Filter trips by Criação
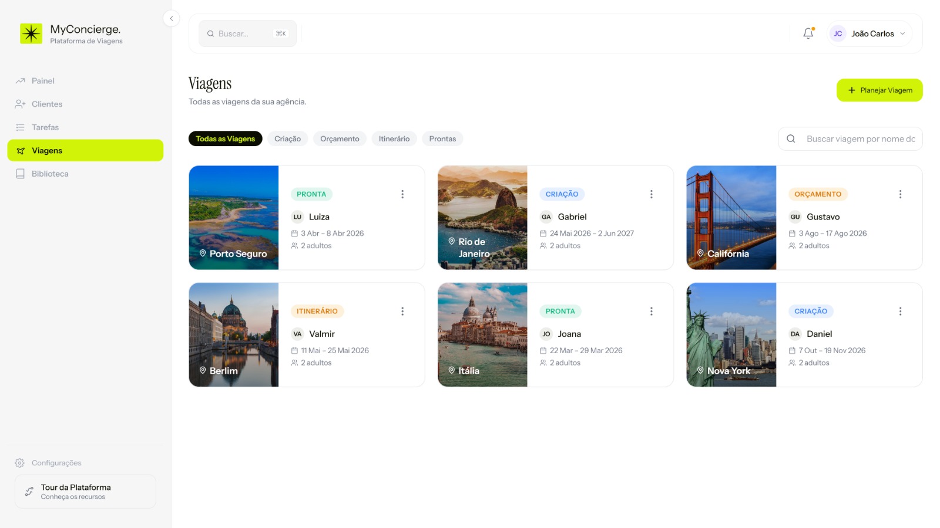This screenshot has height=528, width=940. 287,139
